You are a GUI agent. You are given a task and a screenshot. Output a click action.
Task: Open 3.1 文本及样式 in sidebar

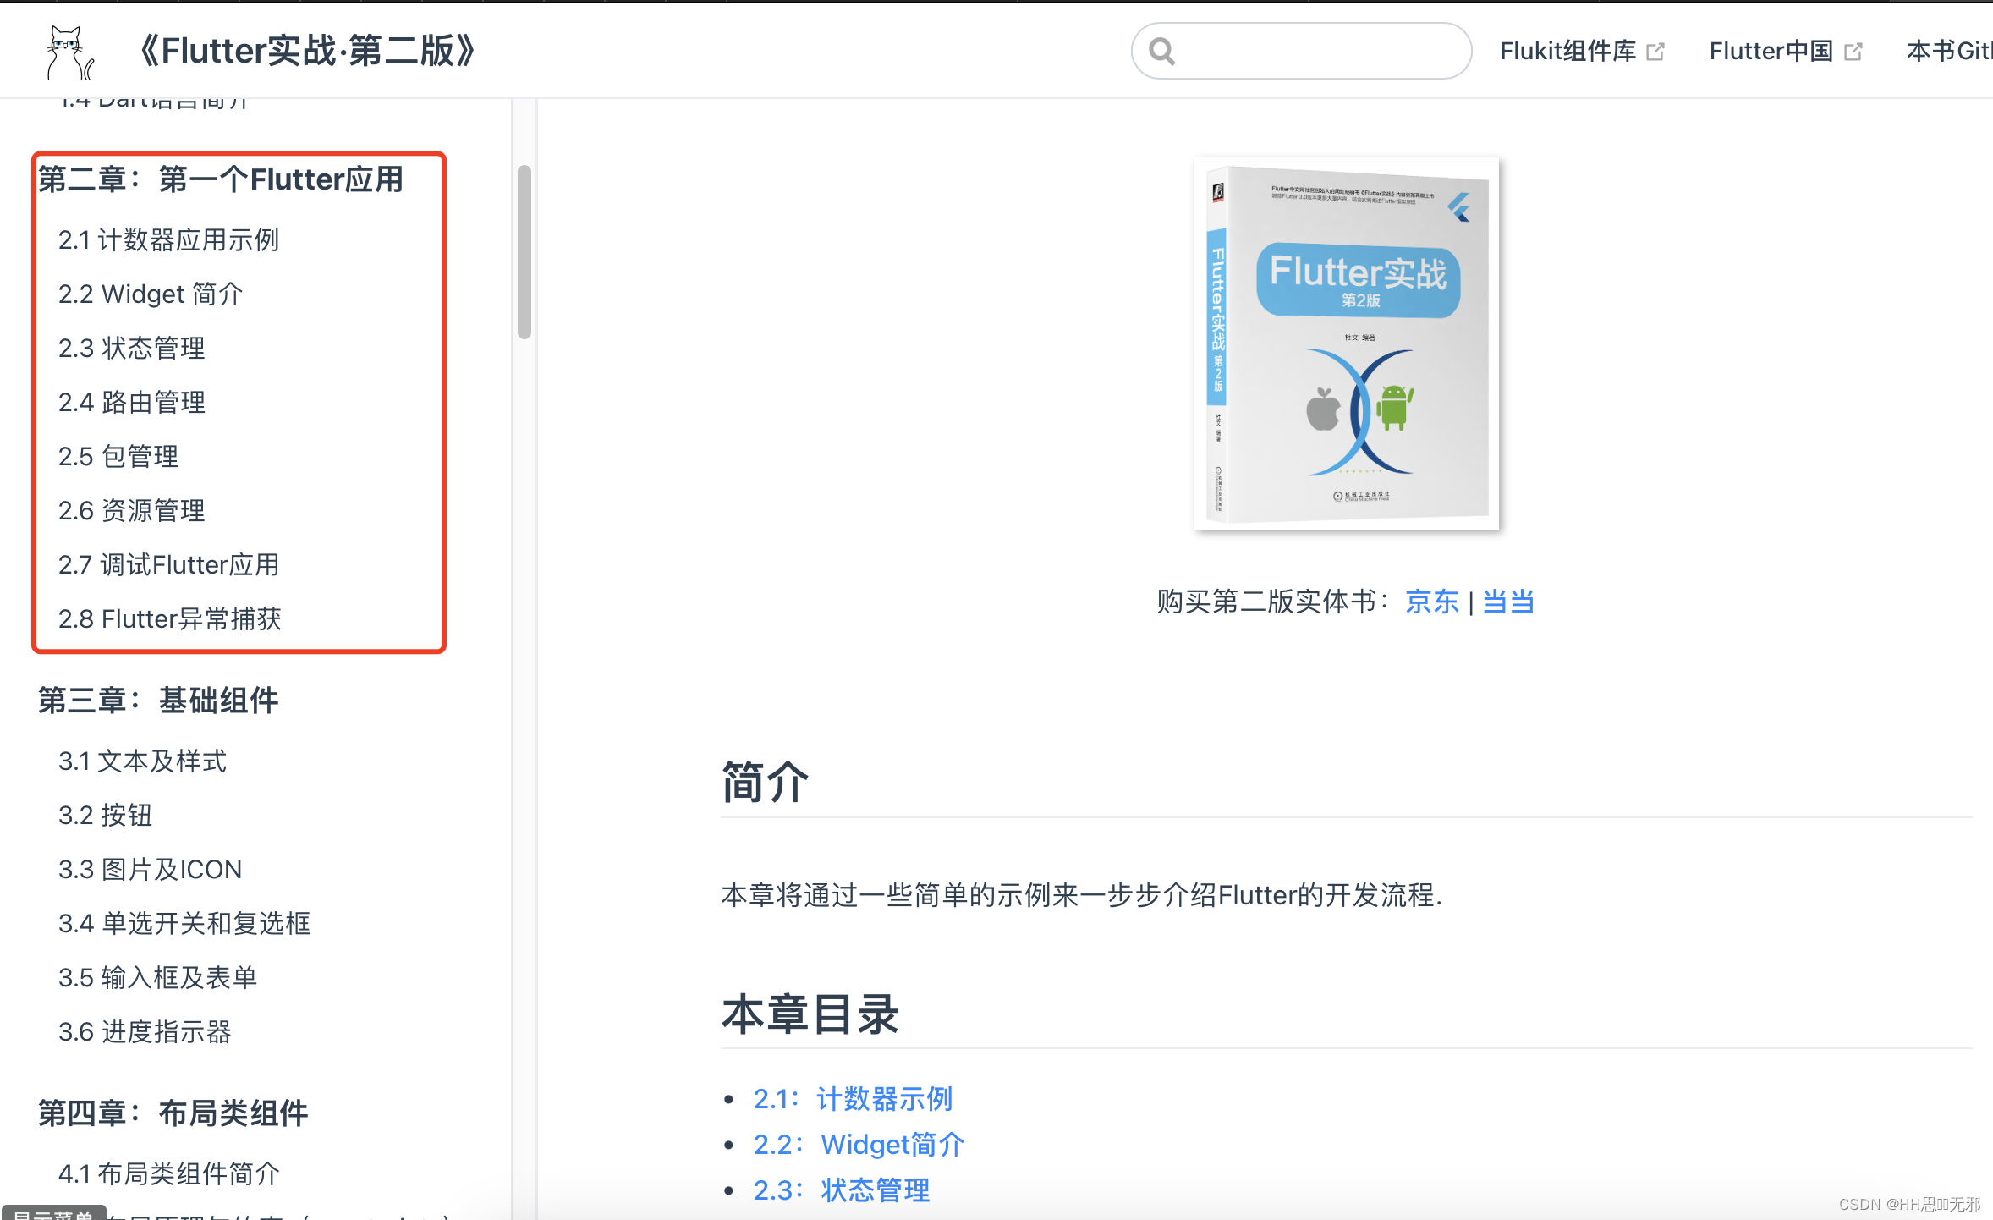[x=142, y=761]
